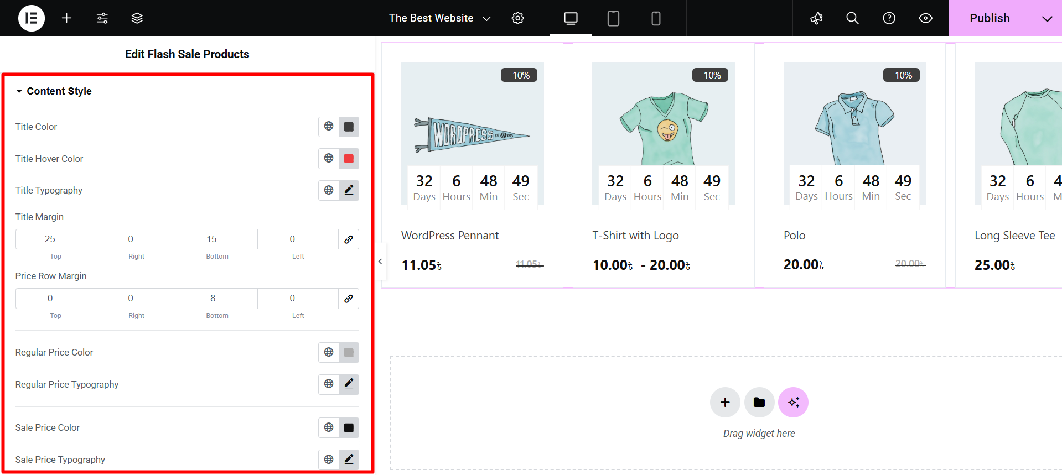Image resolution: width=1062 pixels, height=475 pixels.
Task: Toggle linked values for Title Margin
Action: pyautogui.click(x=349, y=239)
